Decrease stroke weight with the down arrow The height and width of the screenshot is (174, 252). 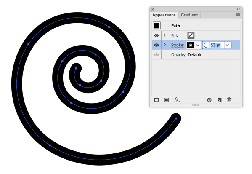pyautogui.click(x=206, y=47)
